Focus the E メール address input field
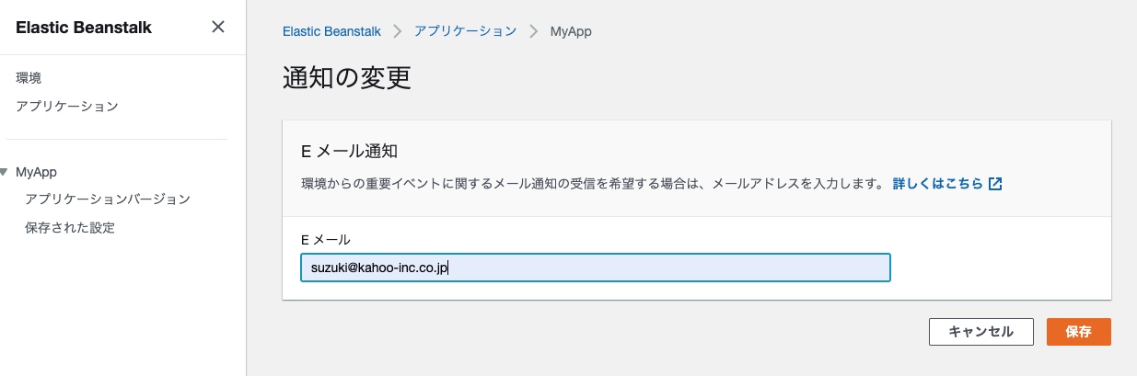This screenshot has height=376, width=1137. pos(595,268)
